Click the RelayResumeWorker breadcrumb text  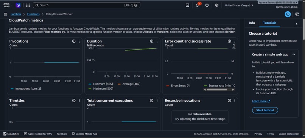coord(59,14)
